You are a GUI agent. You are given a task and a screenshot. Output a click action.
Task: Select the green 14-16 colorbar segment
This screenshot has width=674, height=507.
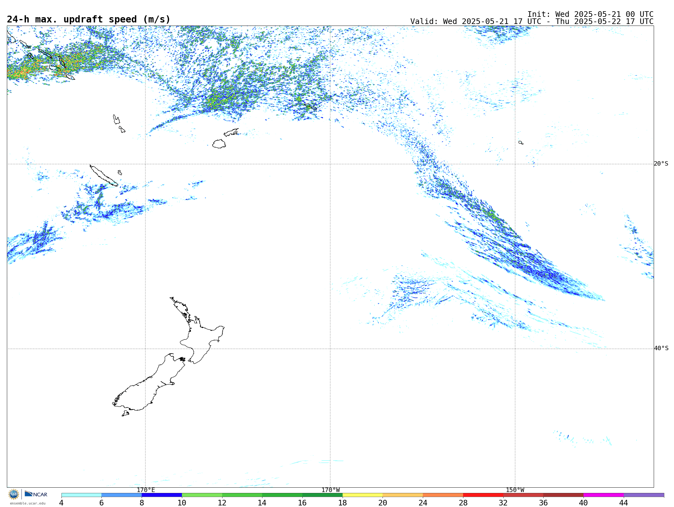(282, 495)
